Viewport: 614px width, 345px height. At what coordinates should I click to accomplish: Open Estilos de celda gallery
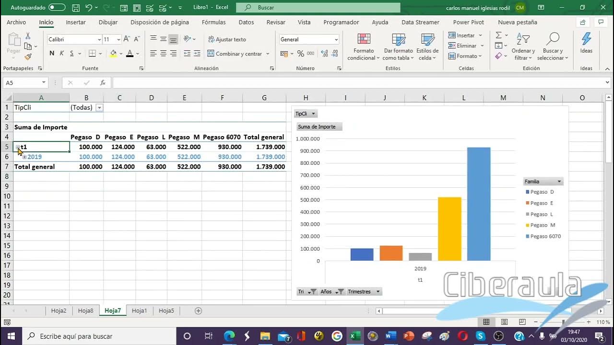(427, 47)
